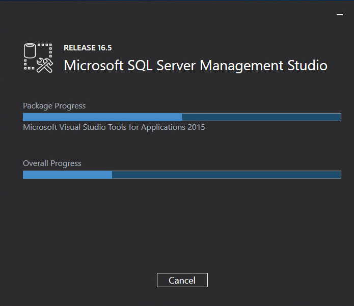Click the Overall Progress bar

182,175
